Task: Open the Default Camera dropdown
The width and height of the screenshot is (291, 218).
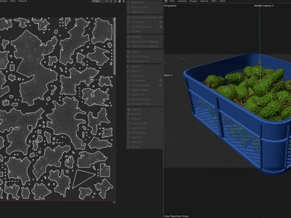Action: (264, 5)
